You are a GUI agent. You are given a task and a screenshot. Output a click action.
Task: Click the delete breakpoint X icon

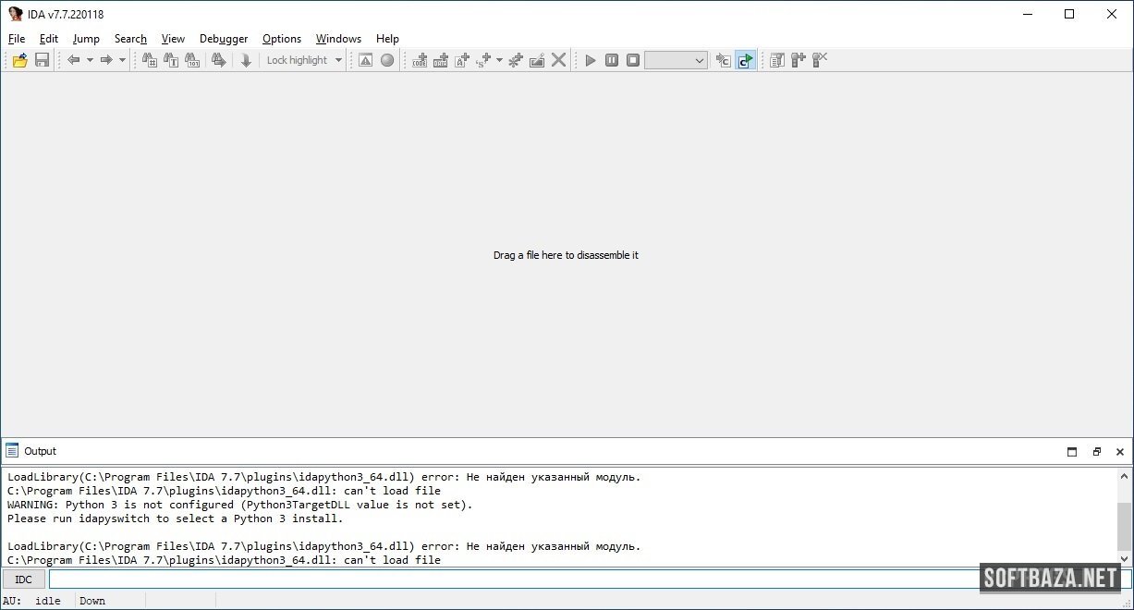click(820, 60)
